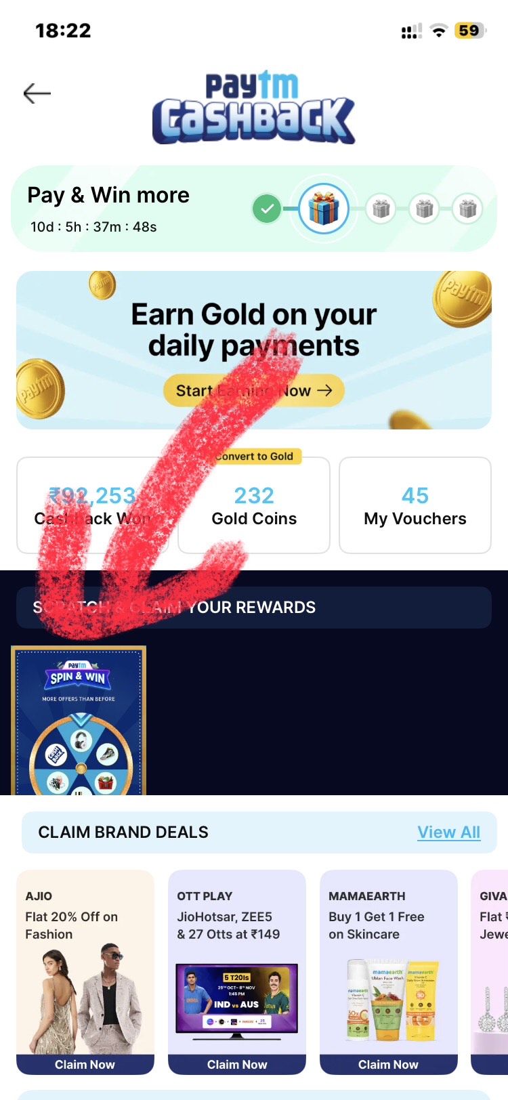
Task: Click Start Earning Now button
Action: (254, 391)
